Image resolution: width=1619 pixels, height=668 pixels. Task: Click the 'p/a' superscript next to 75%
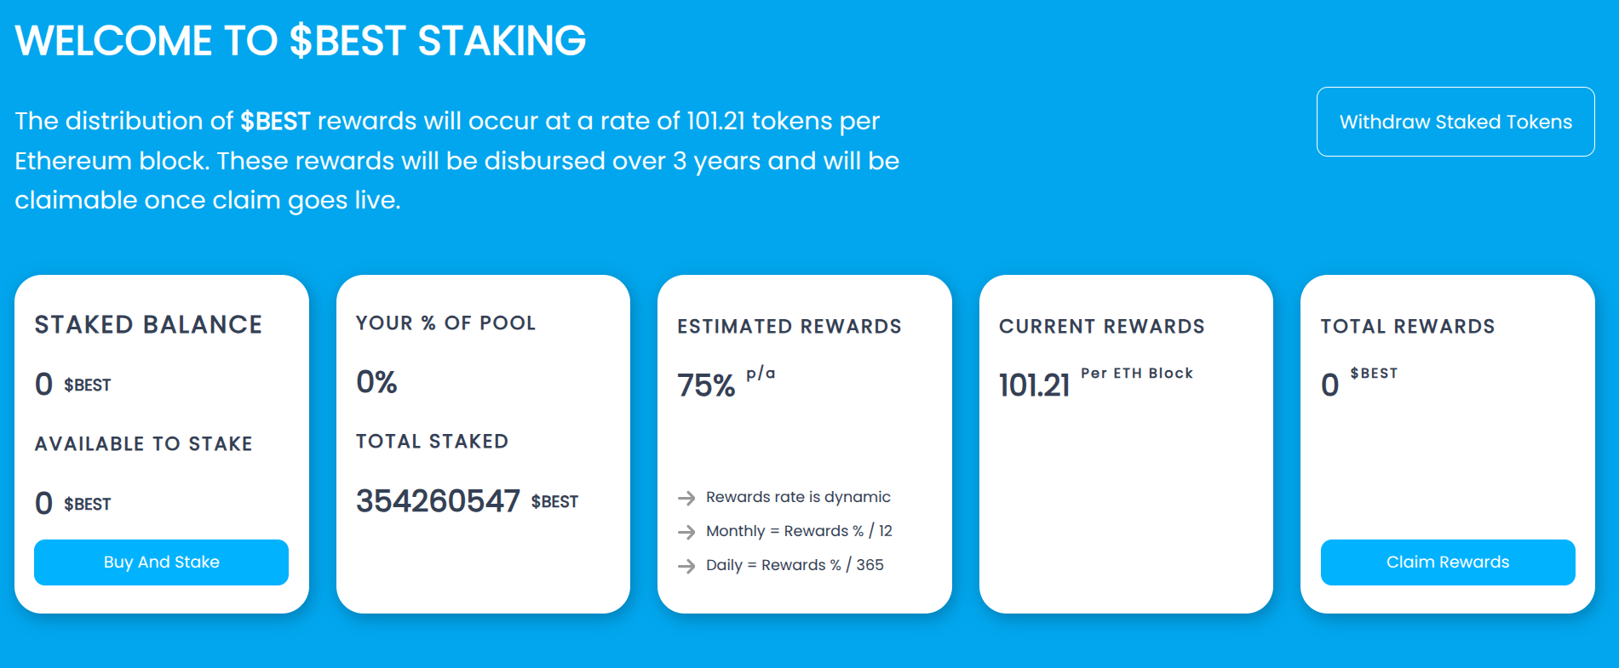point(759,373)
